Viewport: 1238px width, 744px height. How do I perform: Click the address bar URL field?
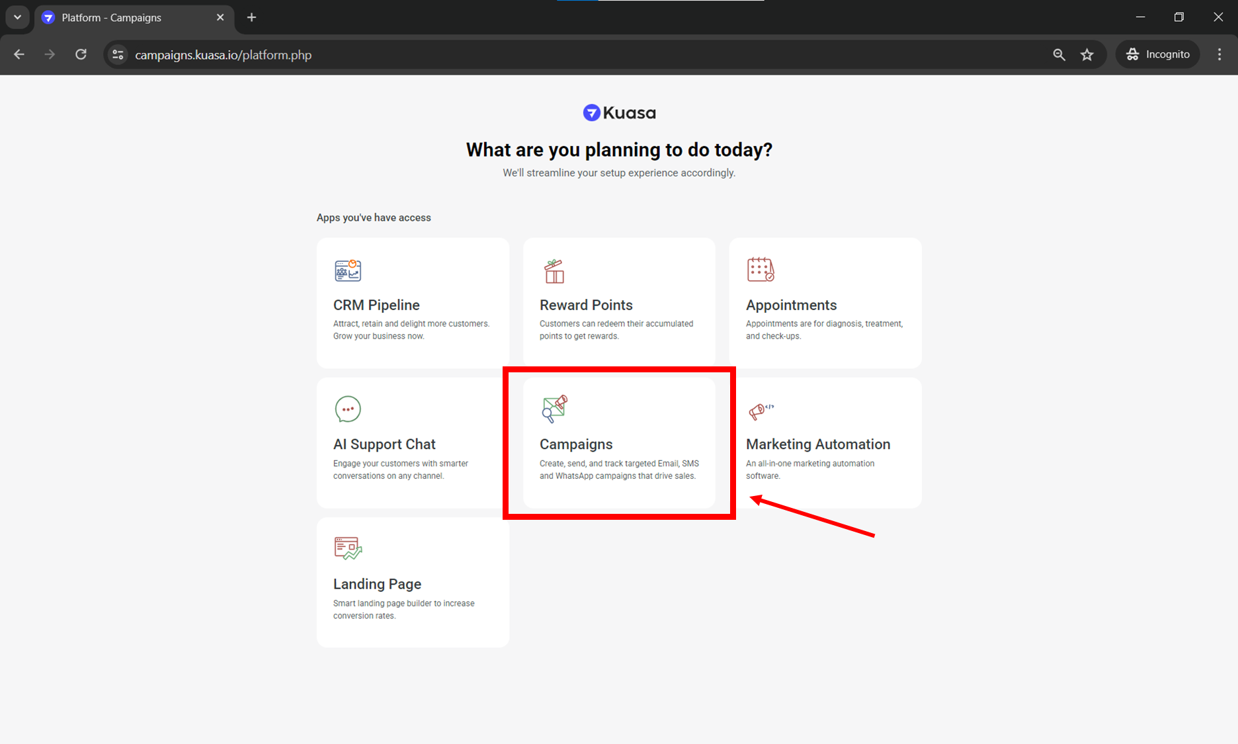pos(529,55)
